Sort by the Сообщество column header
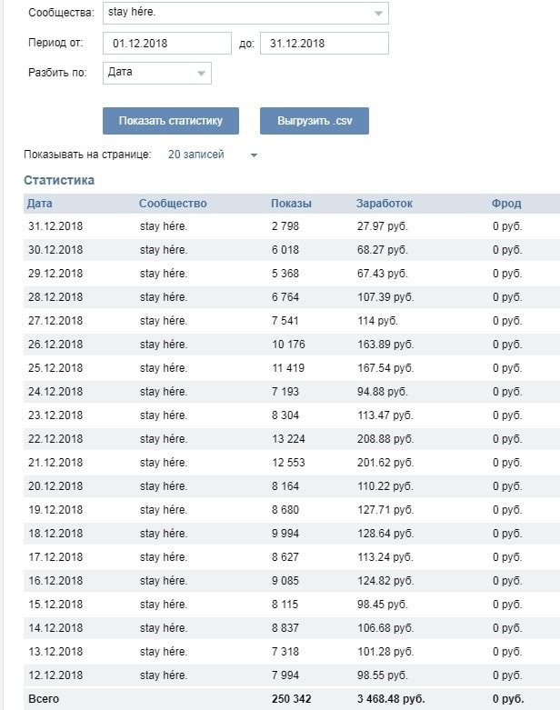 coord(173,204)
